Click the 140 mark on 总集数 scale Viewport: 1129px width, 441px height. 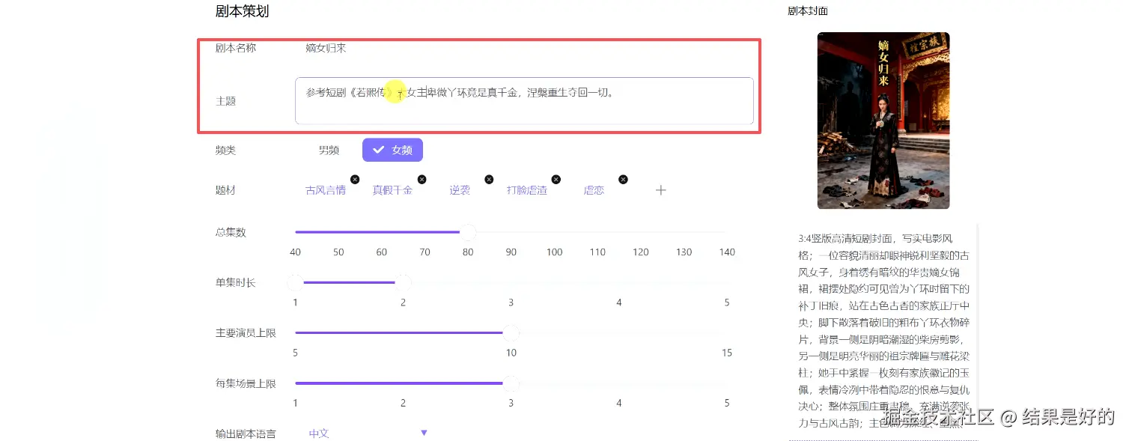[727, 252]
